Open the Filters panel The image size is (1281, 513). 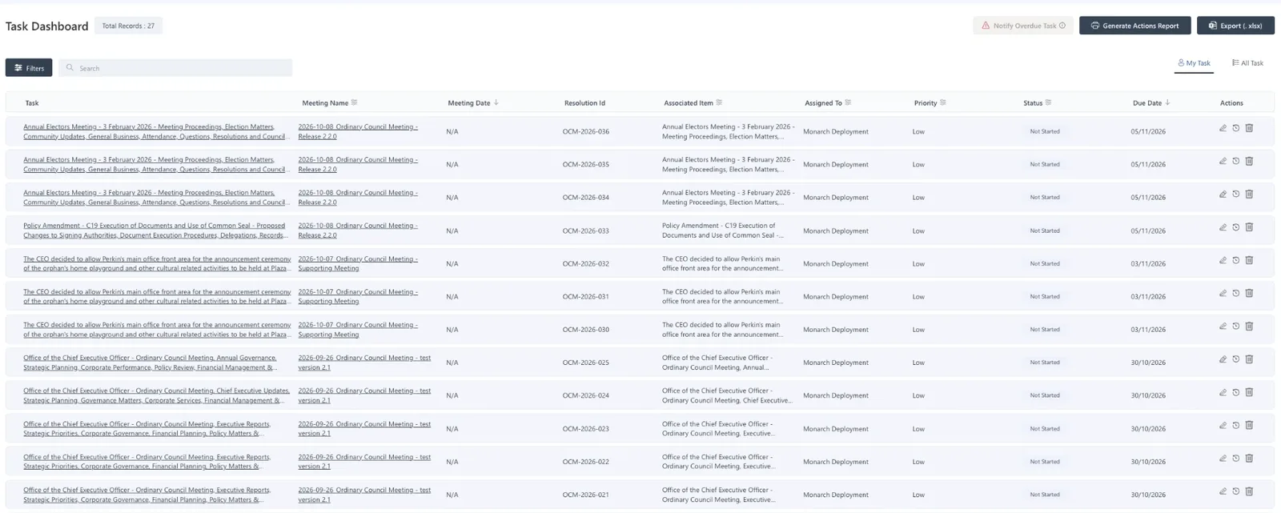pos(29,68)
